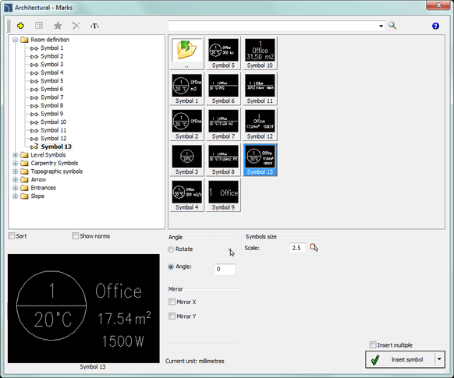Click the pick rotation point icon next to Rotate
The image size is (454, 378).
[231, 252]
